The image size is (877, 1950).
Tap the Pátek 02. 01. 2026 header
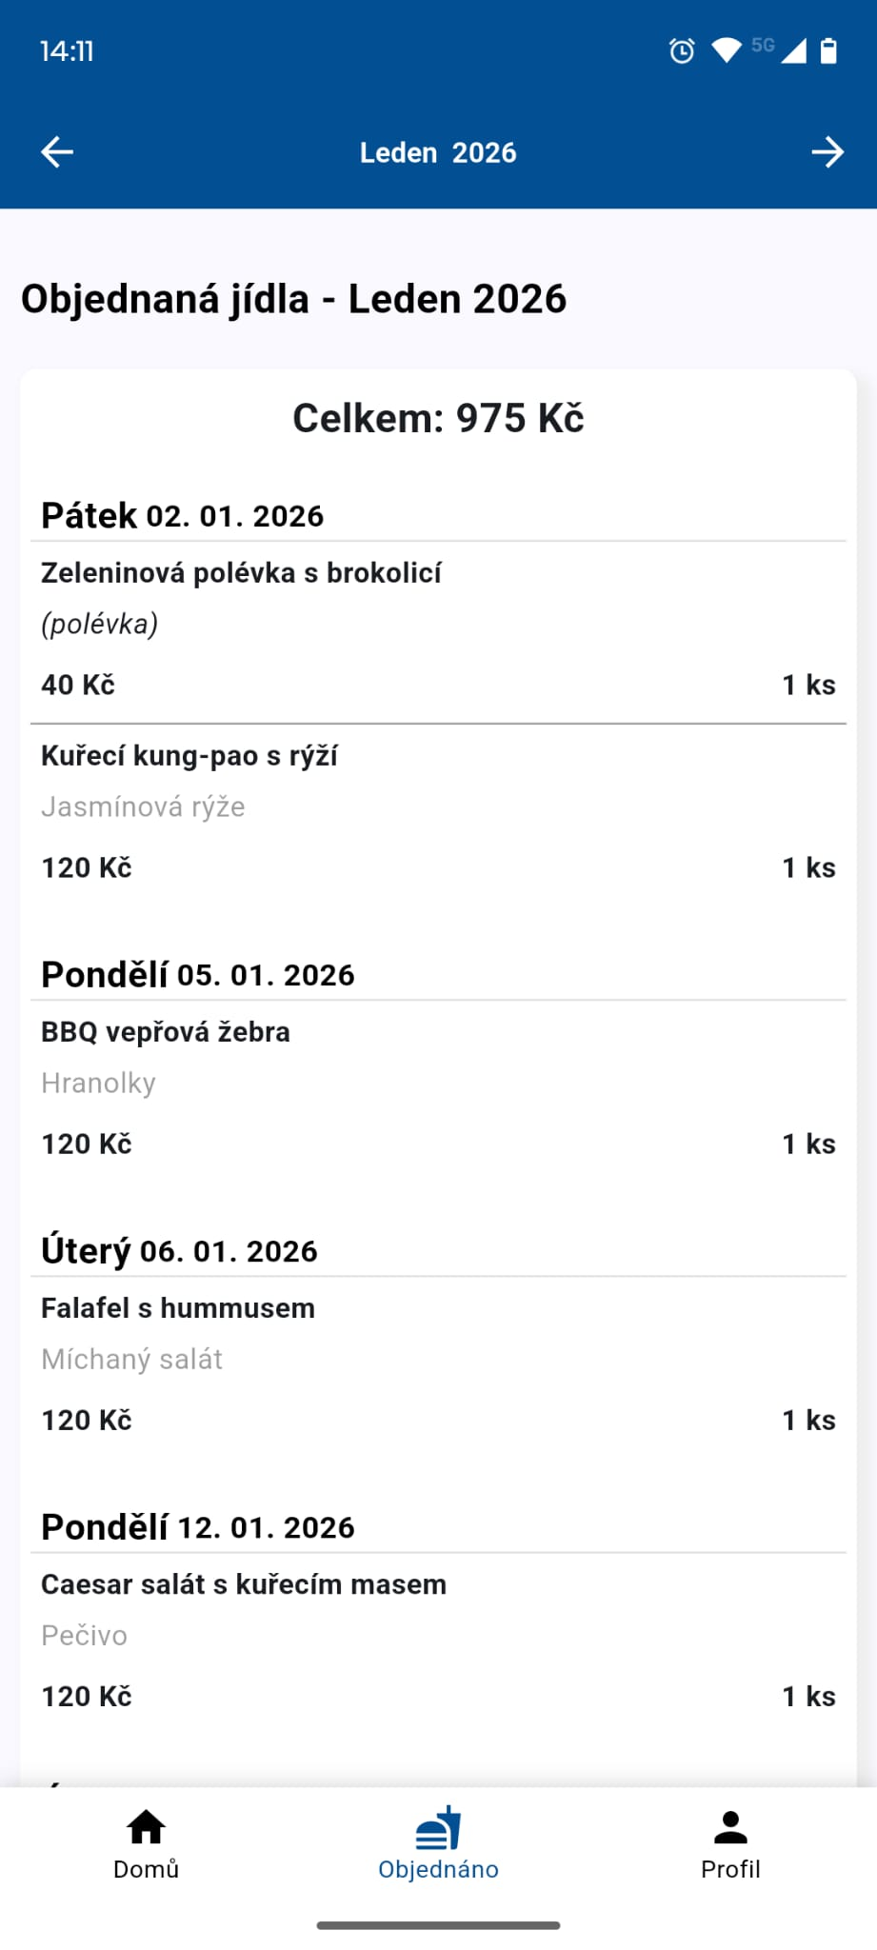[183, 515]
